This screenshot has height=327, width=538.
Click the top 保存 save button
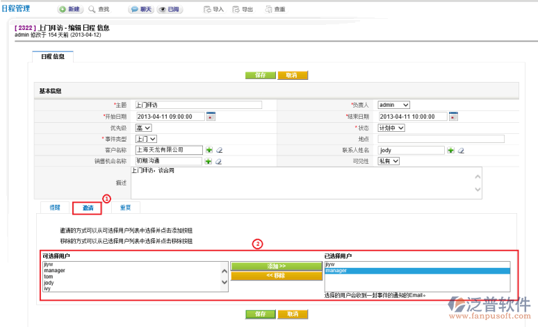point(261,75)
